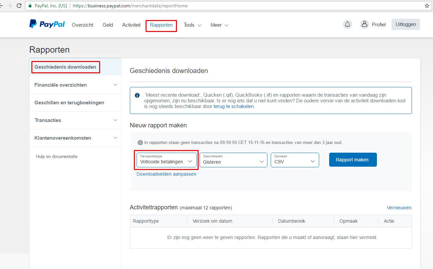433x269 pixels.
Task: Open Hulp en documentatie link
Action: pos(57,156)
